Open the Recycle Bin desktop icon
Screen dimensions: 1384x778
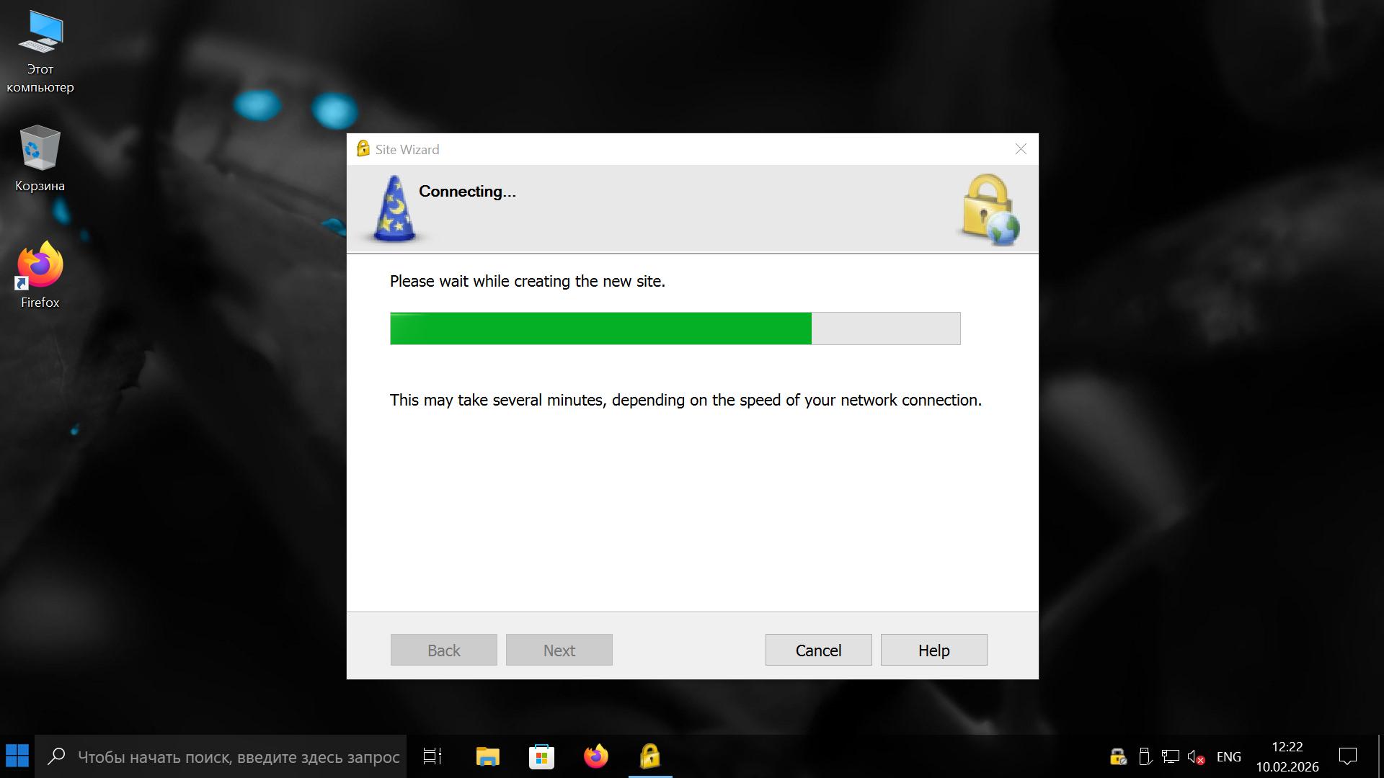tap(40, 158)
